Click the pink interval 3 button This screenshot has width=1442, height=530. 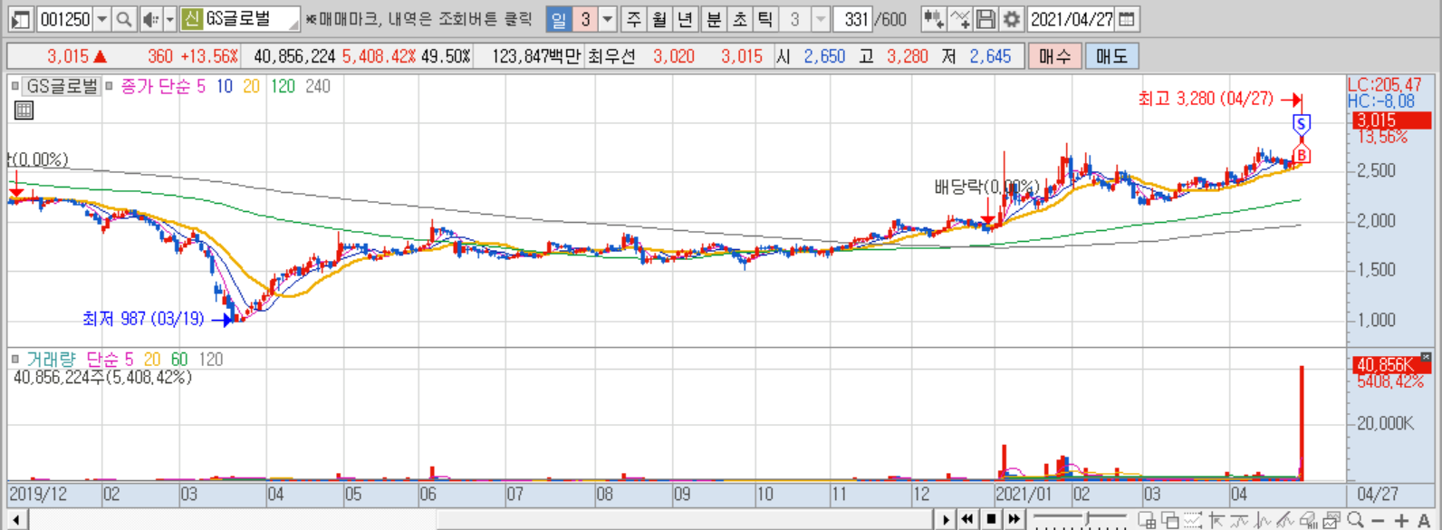(585, 19)
